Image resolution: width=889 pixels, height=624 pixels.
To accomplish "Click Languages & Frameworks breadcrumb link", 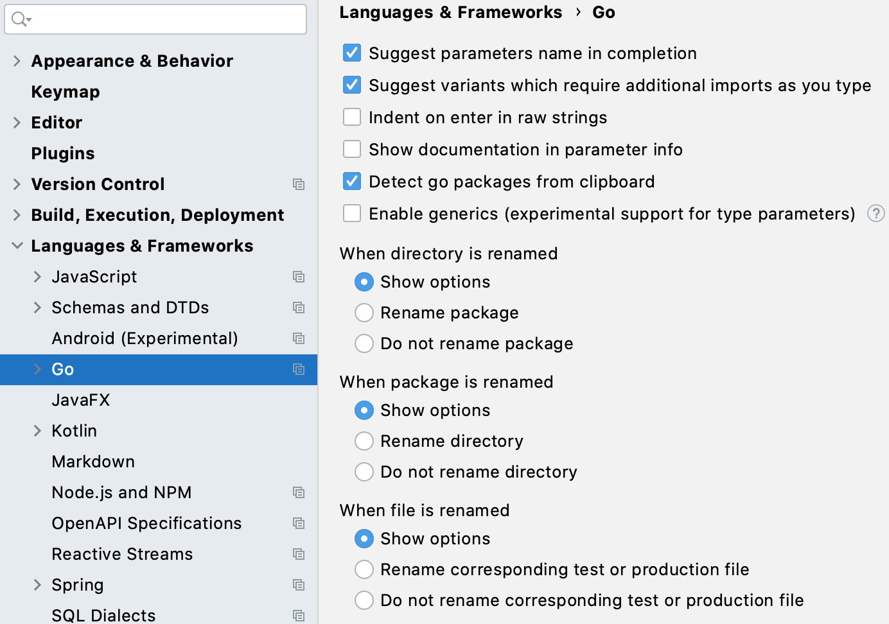I will [x=450, y=12].
